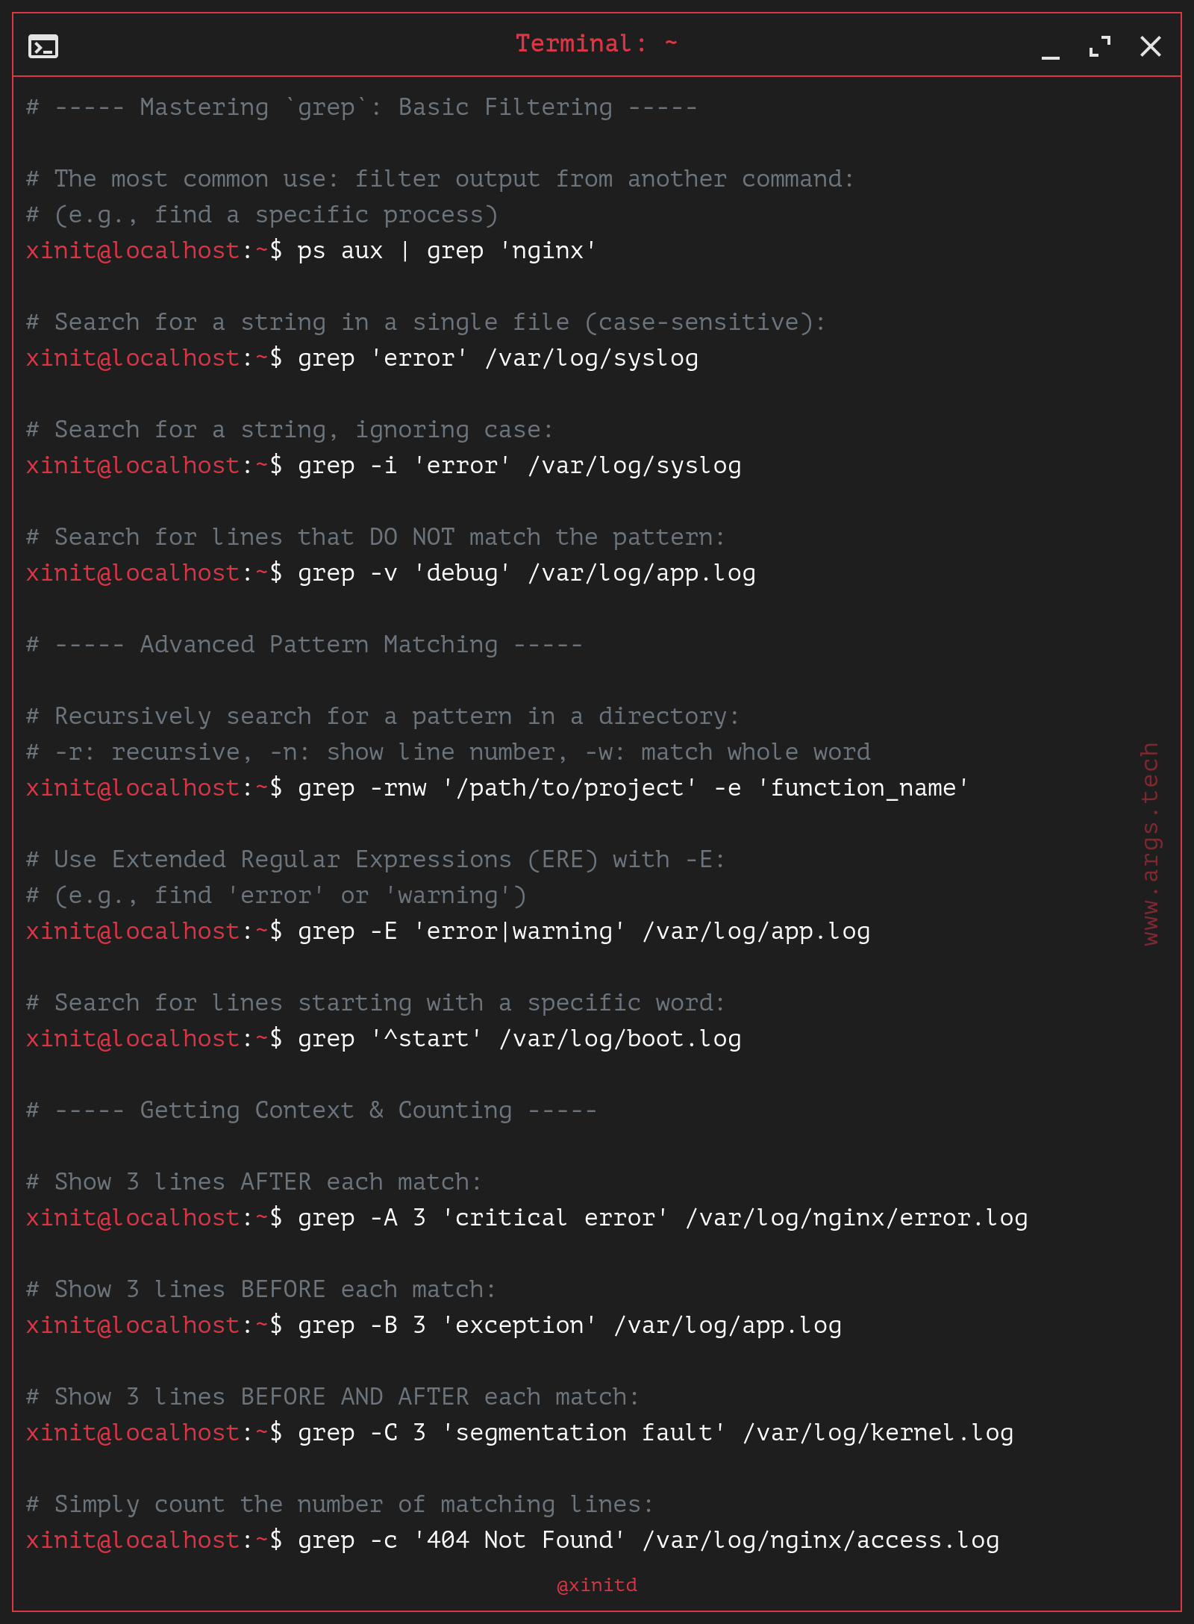Click the @xinitd handle at bottom
Screen dimensions: 1194x1624
(597, 1584)
